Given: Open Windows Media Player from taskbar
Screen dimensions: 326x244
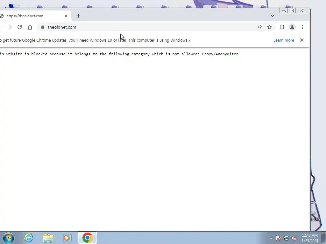Looking at the screenshot, I should [x=67, y=238].
